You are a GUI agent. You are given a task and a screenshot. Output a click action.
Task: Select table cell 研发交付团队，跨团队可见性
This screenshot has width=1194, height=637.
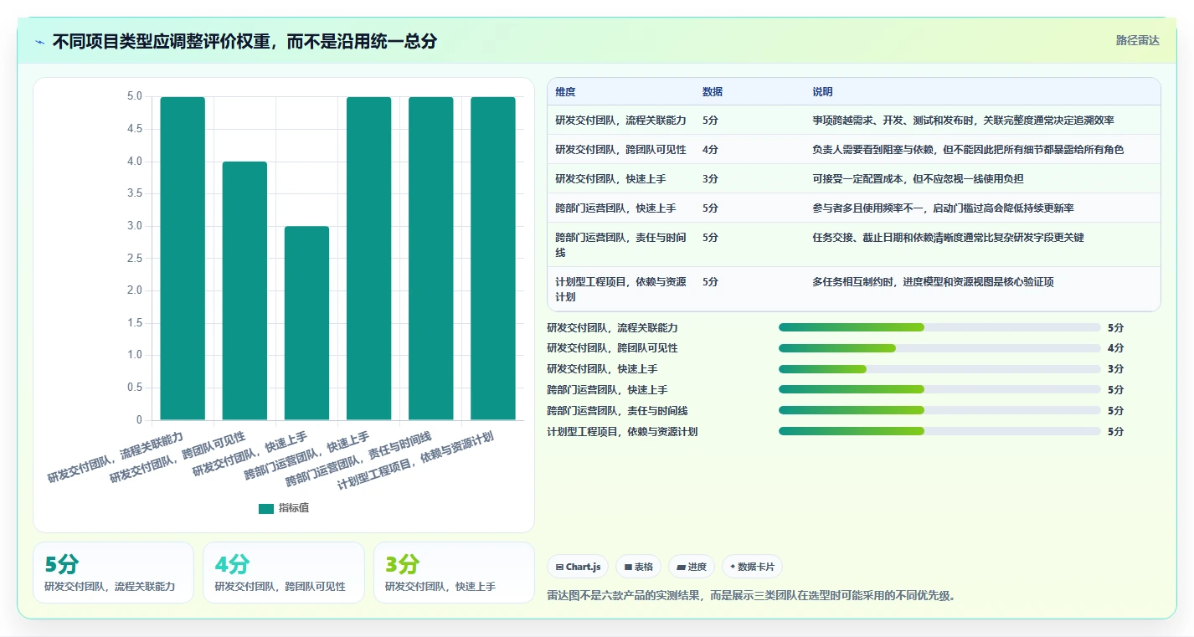click(620, 150)
